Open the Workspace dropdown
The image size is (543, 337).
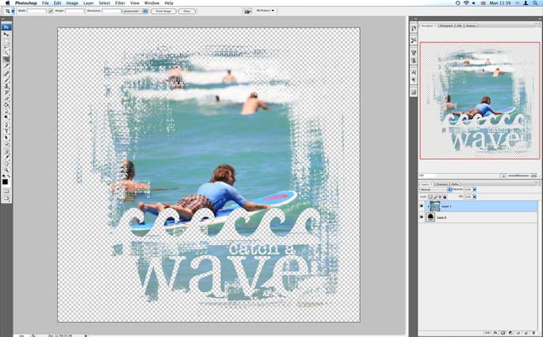pos(265,11)
